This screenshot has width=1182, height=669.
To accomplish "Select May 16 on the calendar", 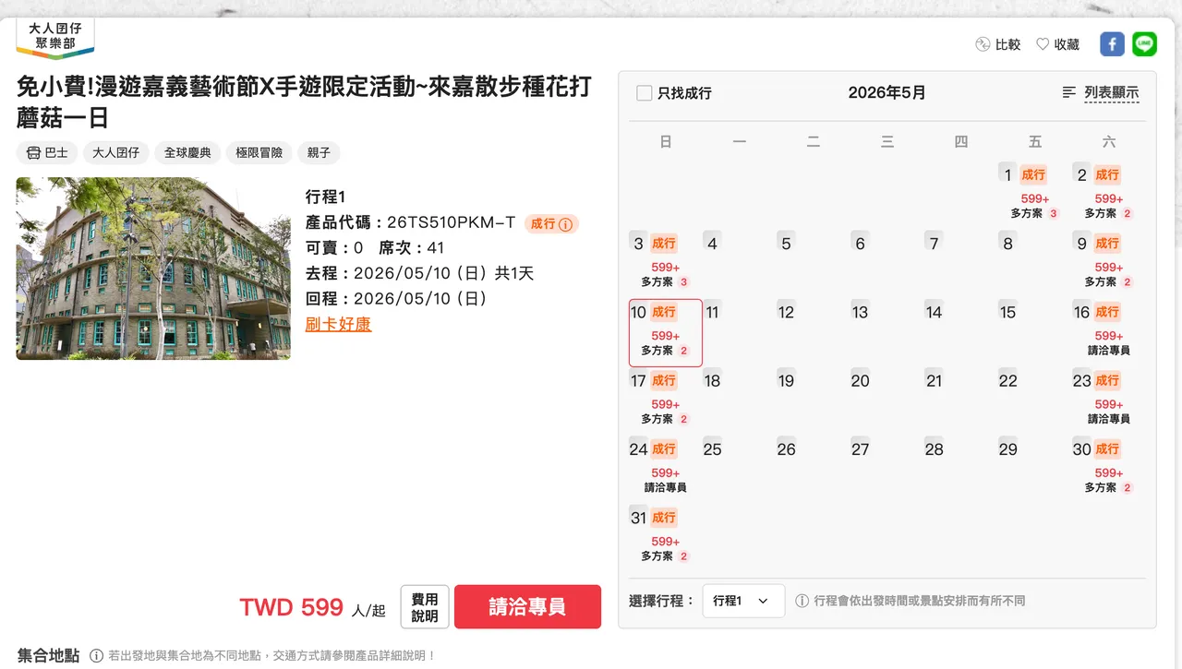I will point(1109,332).
